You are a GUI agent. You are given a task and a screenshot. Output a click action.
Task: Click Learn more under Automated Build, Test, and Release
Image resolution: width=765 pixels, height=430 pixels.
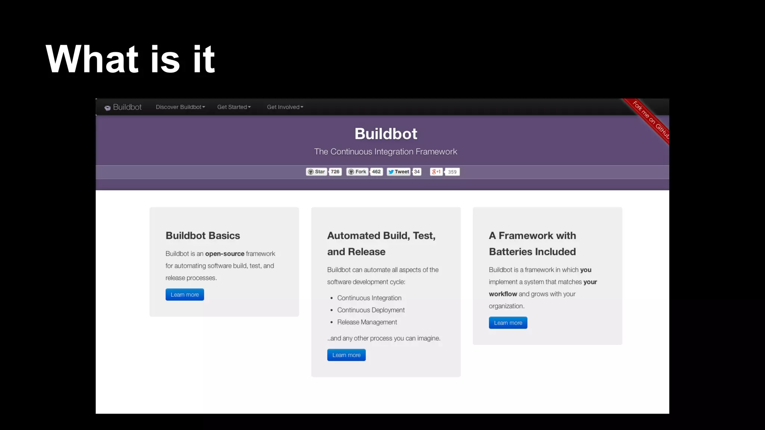pyautogui.click(x=346, y=355)
